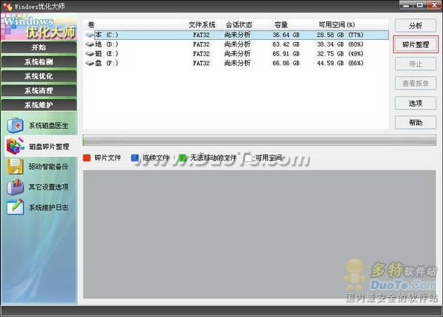
Task: Click the disabled 停止 button
Action: (x=415, y=64)
